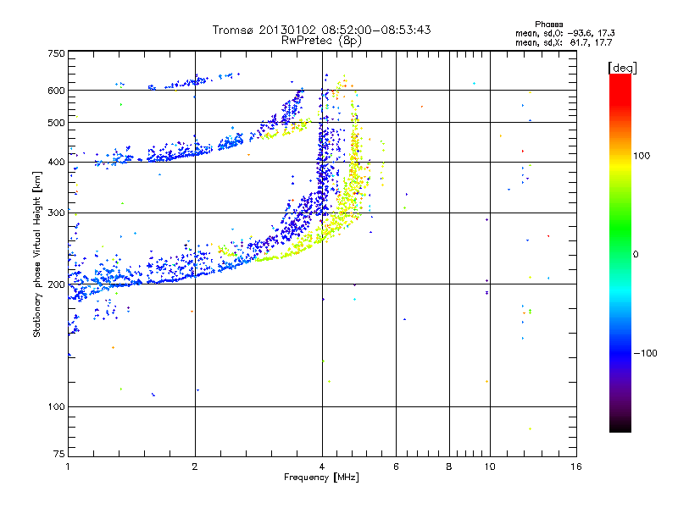Select the "mean, sd,X: 81.7, 17.7" line
678x508 pixels.
point(564,42)
